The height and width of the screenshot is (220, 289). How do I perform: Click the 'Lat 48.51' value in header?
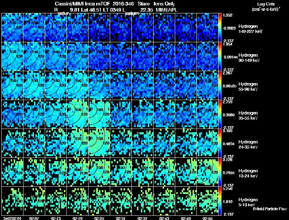pyautogui.click(x=91, y=10)
